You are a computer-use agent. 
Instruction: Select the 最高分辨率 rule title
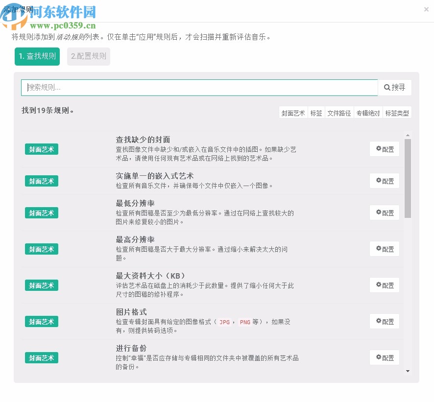click(135, 239)
